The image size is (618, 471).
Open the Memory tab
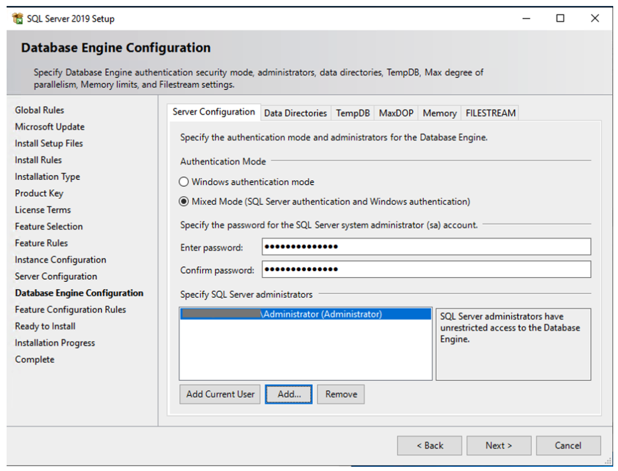coord(439,113)
